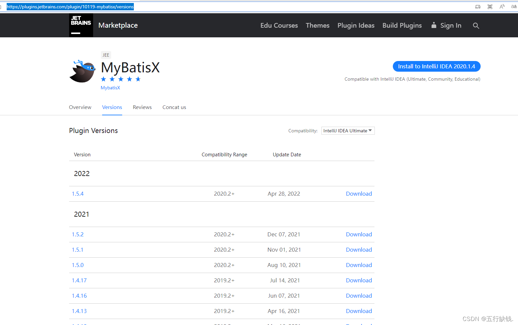Screen dimensions: 518x325
Task: Click Install to IntelliJ IDEA 2020.1.4
Action: 437,66
